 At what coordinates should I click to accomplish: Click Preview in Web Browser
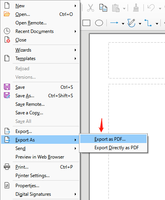[x=40, y=157]
